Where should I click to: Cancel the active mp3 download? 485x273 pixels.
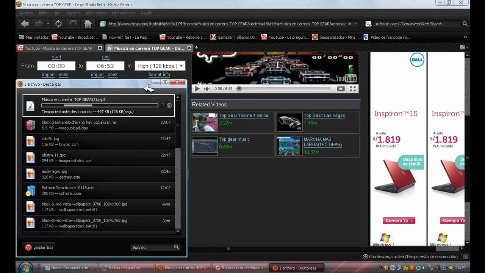[x=169, y=106]
